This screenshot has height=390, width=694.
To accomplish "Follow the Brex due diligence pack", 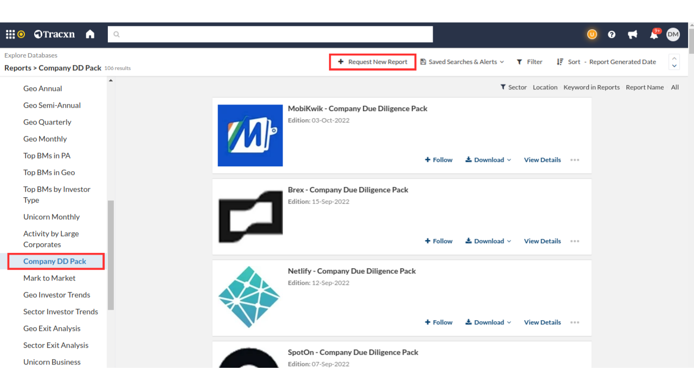I will [439, 241].
